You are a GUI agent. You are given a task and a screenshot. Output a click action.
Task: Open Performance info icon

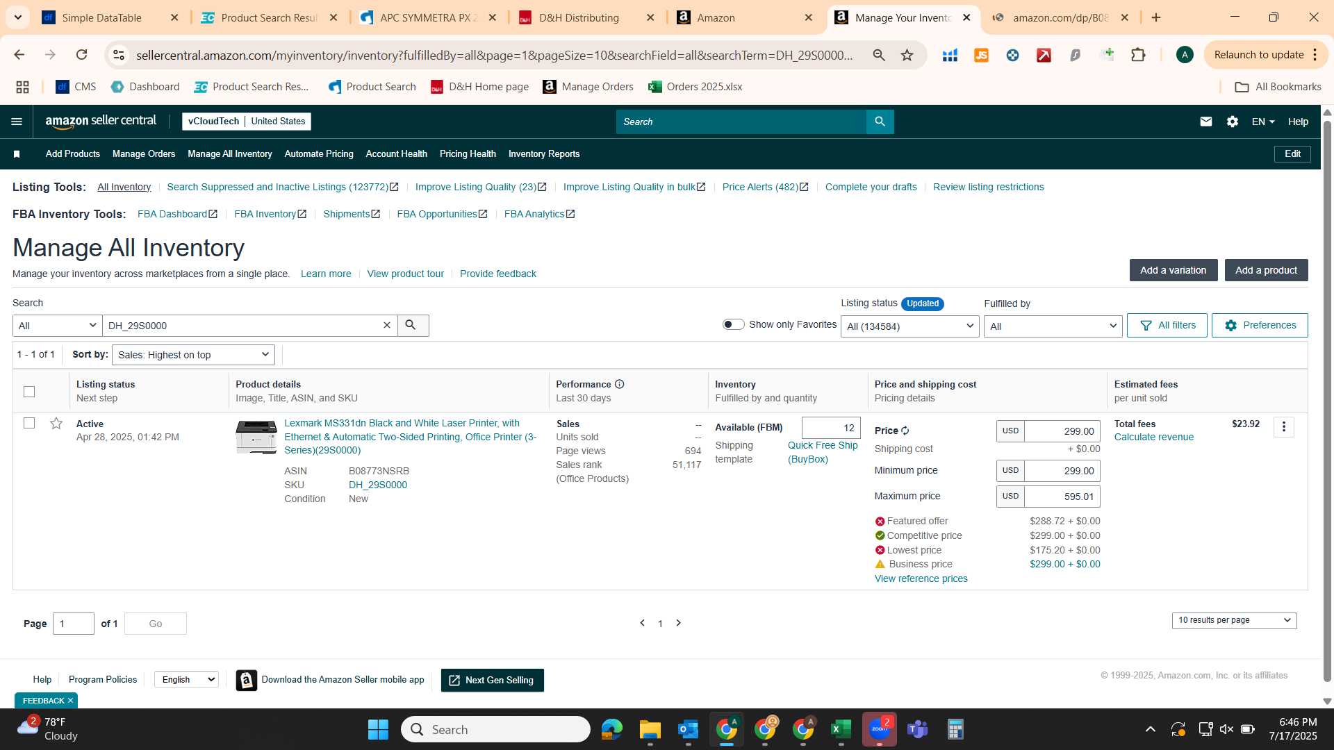click(x=619, y=384)
